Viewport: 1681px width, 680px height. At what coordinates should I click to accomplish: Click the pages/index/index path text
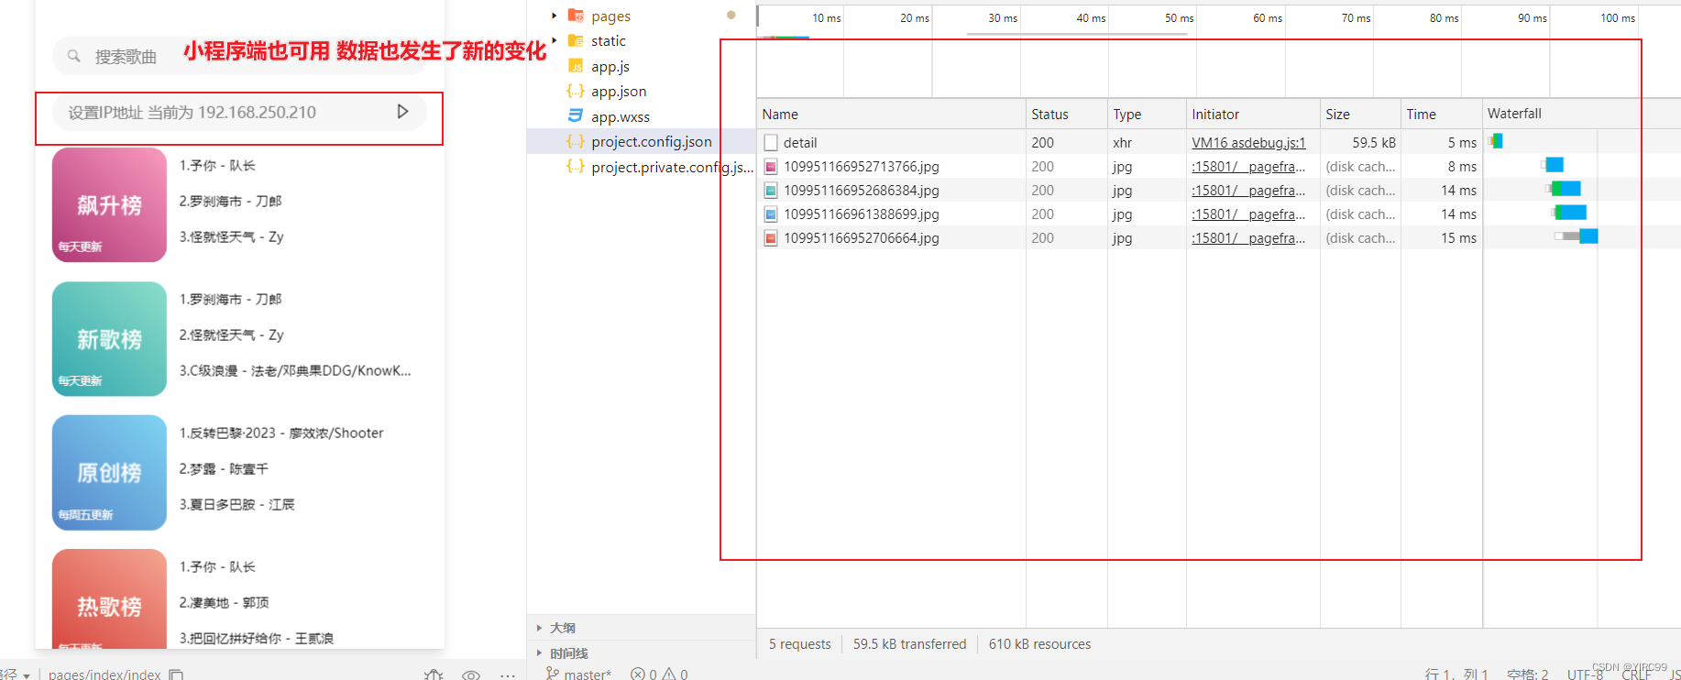click(104, 675)
